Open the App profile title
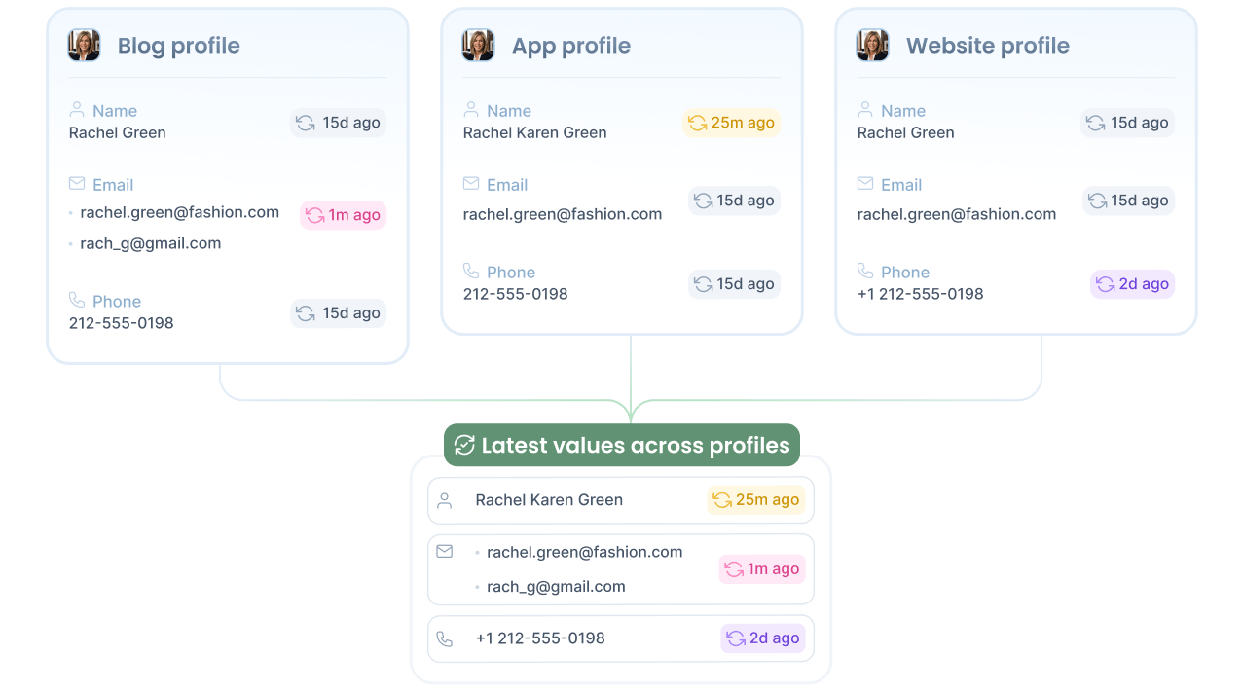Image resolution: width=1242 pixels, height=693 pixels. [x=571, y=46]
